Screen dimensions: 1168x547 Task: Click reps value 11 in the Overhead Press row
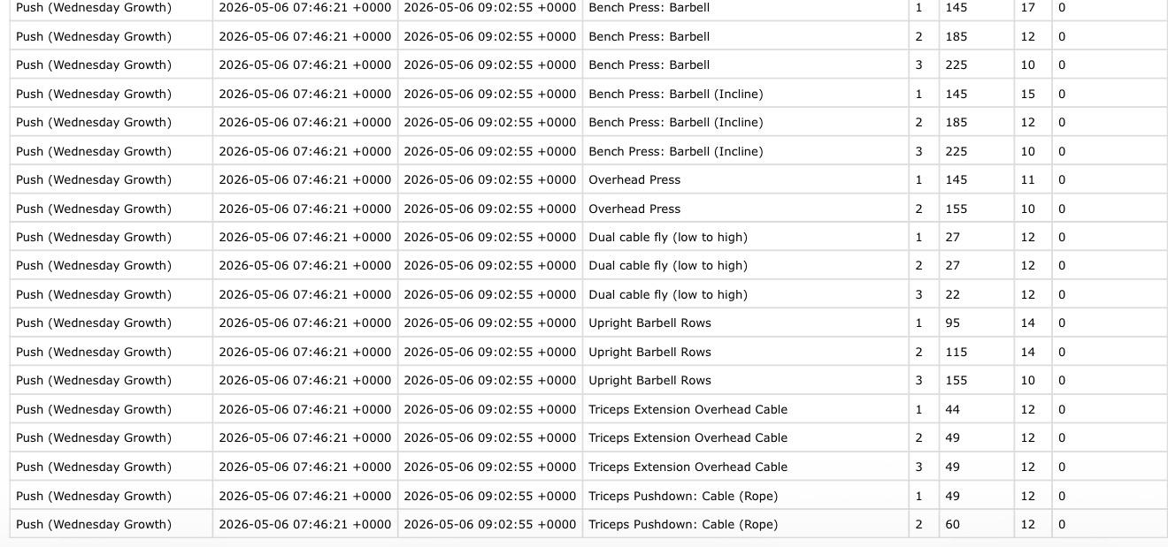(1027, 179)
